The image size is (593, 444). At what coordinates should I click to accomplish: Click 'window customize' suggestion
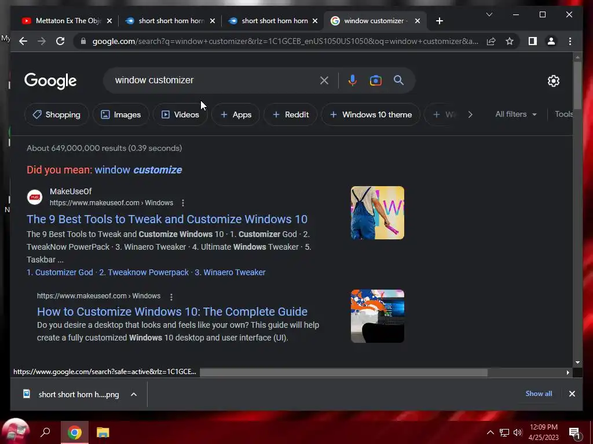coord(138,170)
